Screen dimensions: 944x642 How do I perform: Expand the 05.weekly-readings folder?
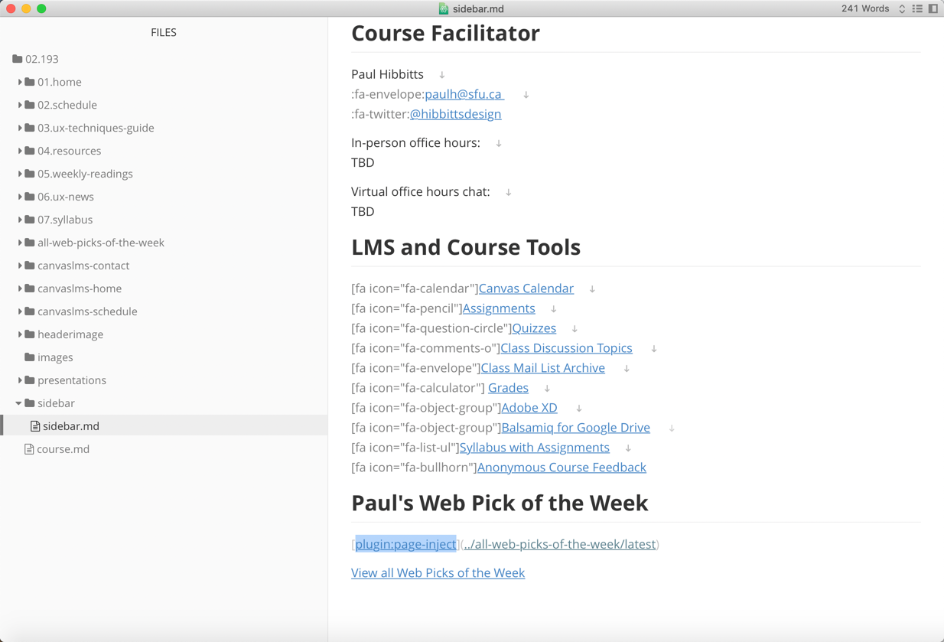20,174
